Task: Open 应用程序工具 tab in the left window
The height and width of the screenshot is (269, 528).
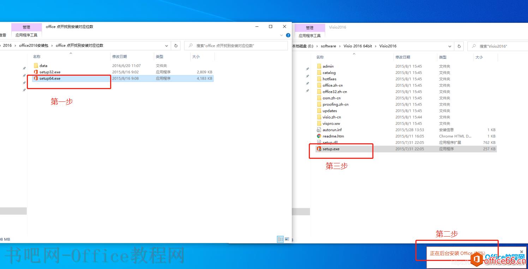Action: click(26, 35)
